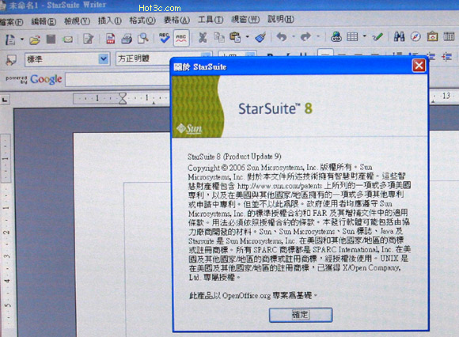This screenshot has height=337, width=459.
Task: Click the Page Preview magnifier icon
Action: [143, 38]
